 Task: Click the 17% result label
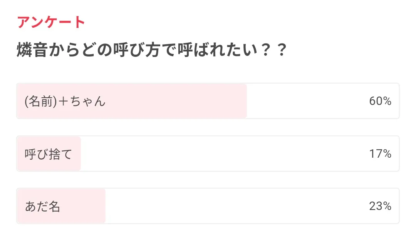(x=380, y=154)
